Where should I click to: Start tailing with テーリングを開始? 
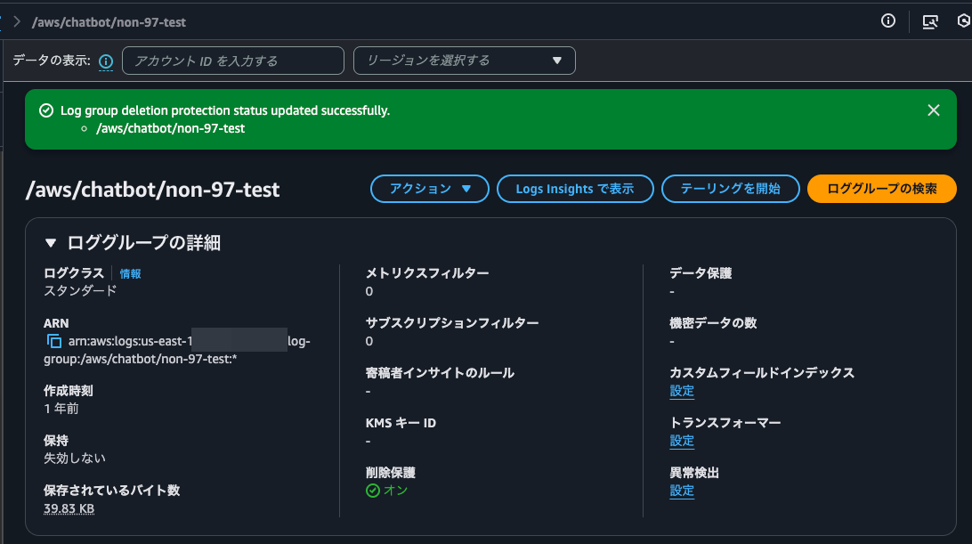pyautogui.click(x=730, y=189)
